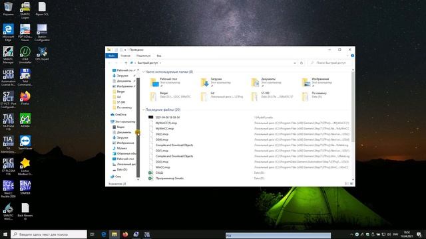The width and height of the screenshot is (426, 239).
Task: Open OPC Expert desktop shortcut
Action: click(42, 53)
